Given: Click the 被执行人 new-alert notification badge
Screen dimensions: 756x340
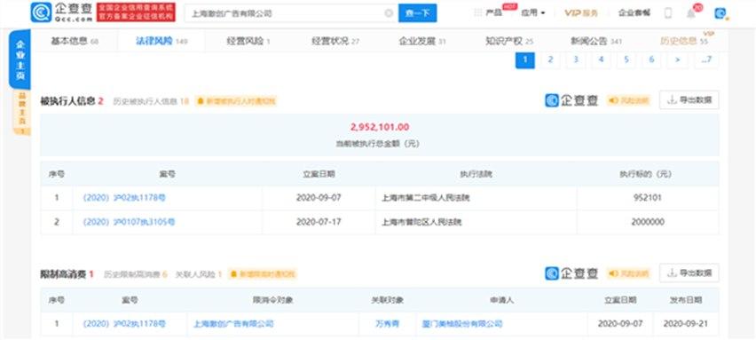Looking at the screenshot, I should point(236,101).
